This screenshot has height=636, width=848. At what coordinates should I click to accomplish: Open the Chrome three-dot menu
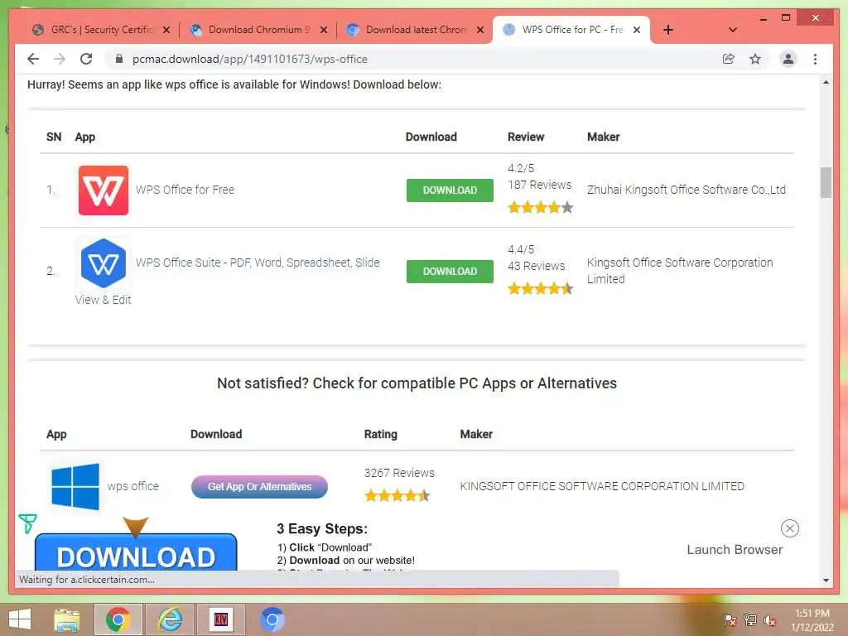815,59
